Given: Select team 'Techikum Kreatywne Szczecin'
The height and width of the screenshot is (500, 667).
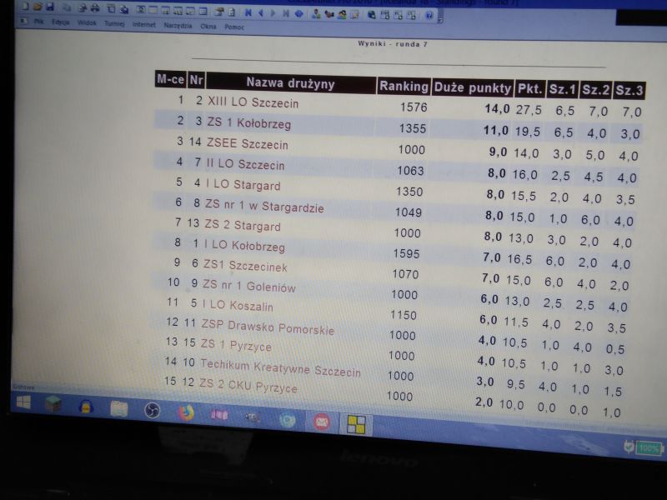Looking at the screenshot, I should click(x=280, y=367).
